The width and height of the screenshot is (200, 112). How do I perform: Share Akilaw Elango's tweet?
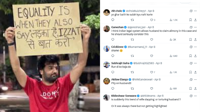[195, 88]
